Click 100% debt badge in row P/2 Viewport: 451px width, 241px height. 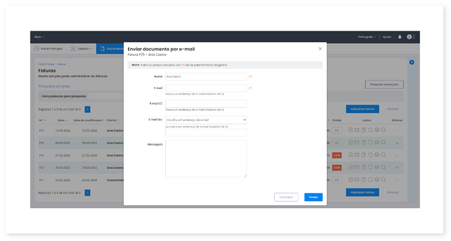pos(337,168)
